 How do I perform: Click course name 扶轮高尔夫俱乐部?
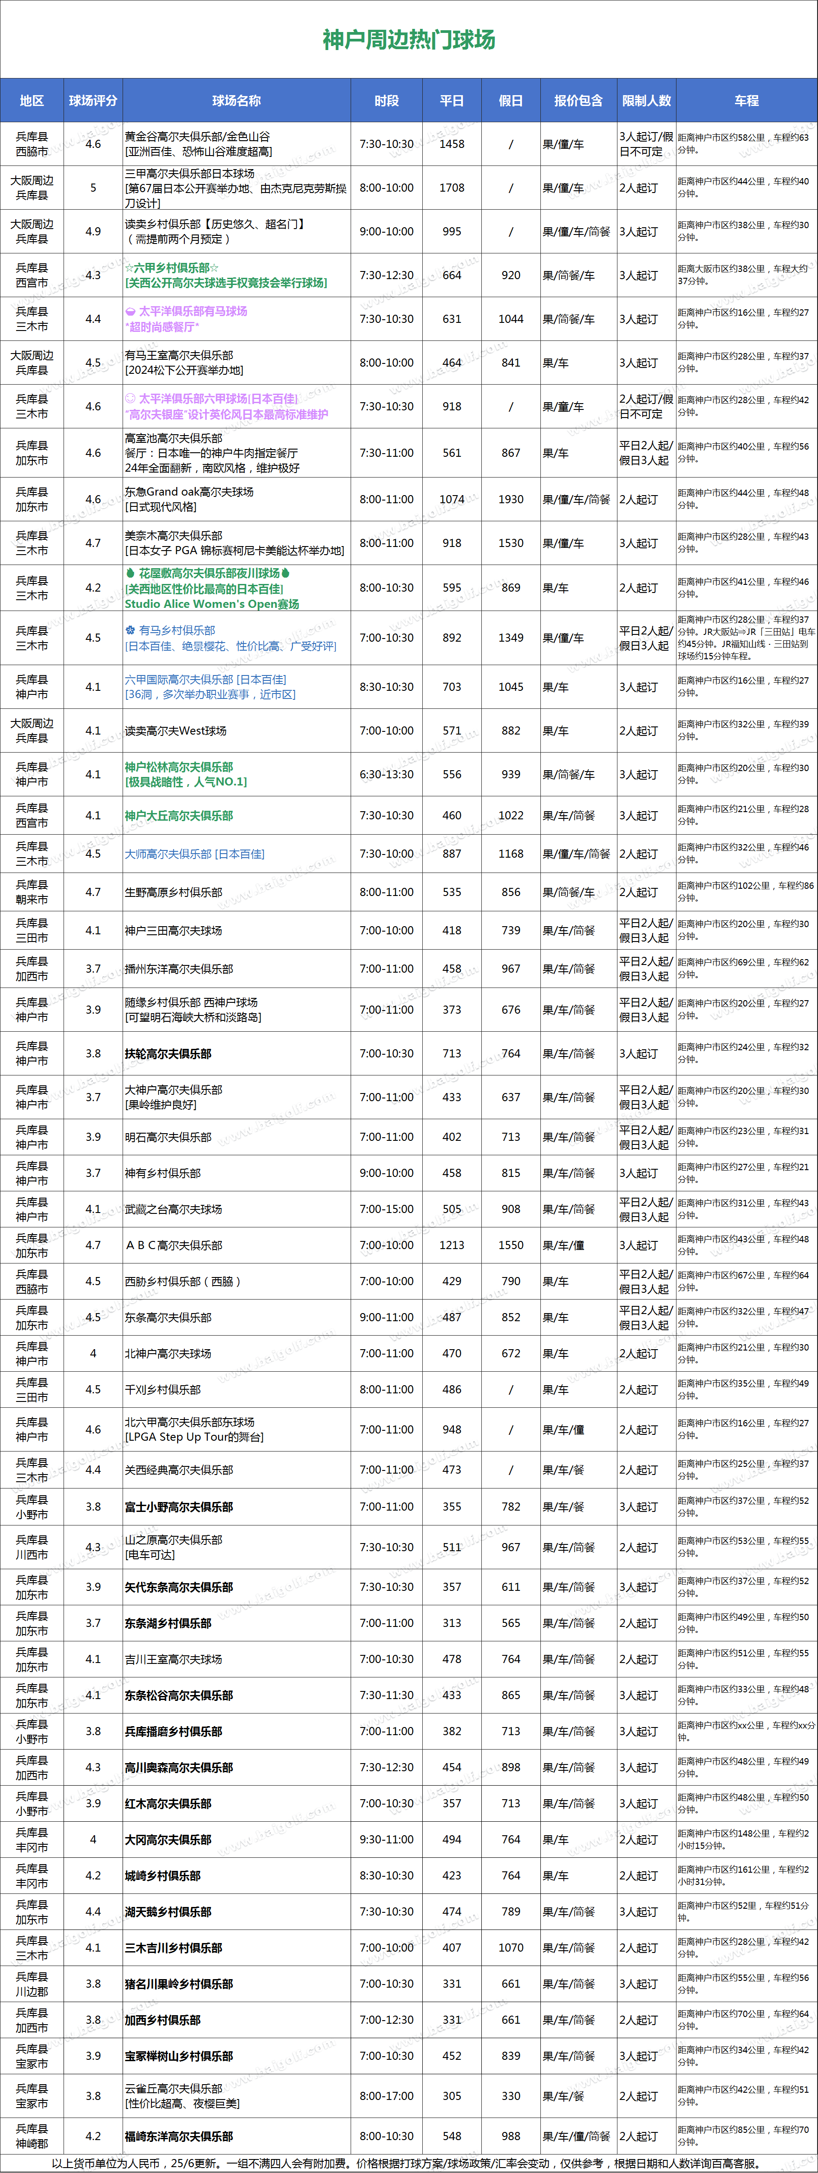coord(168,1054)
